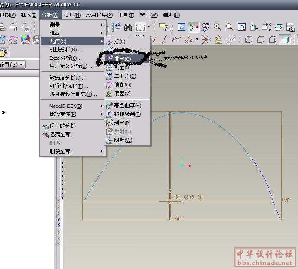Choose 机械分析(N)... menu item
The height and width of the screenshot is (269, 298).
(73, 50)
